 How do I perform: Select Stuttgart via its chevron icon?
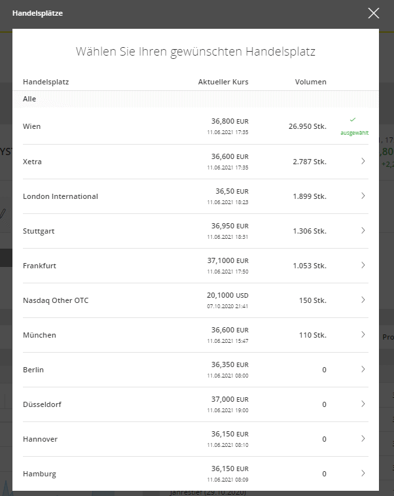363,230
